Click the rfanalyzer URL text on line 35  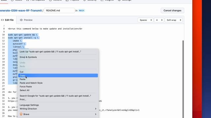[x=119, y=110]
